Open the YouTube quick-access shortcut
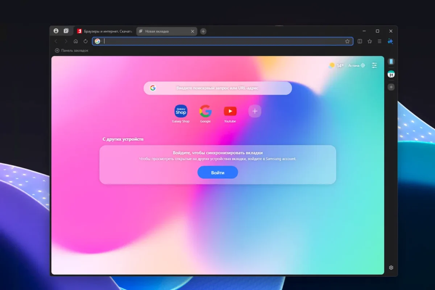 (x=230, y=111)
